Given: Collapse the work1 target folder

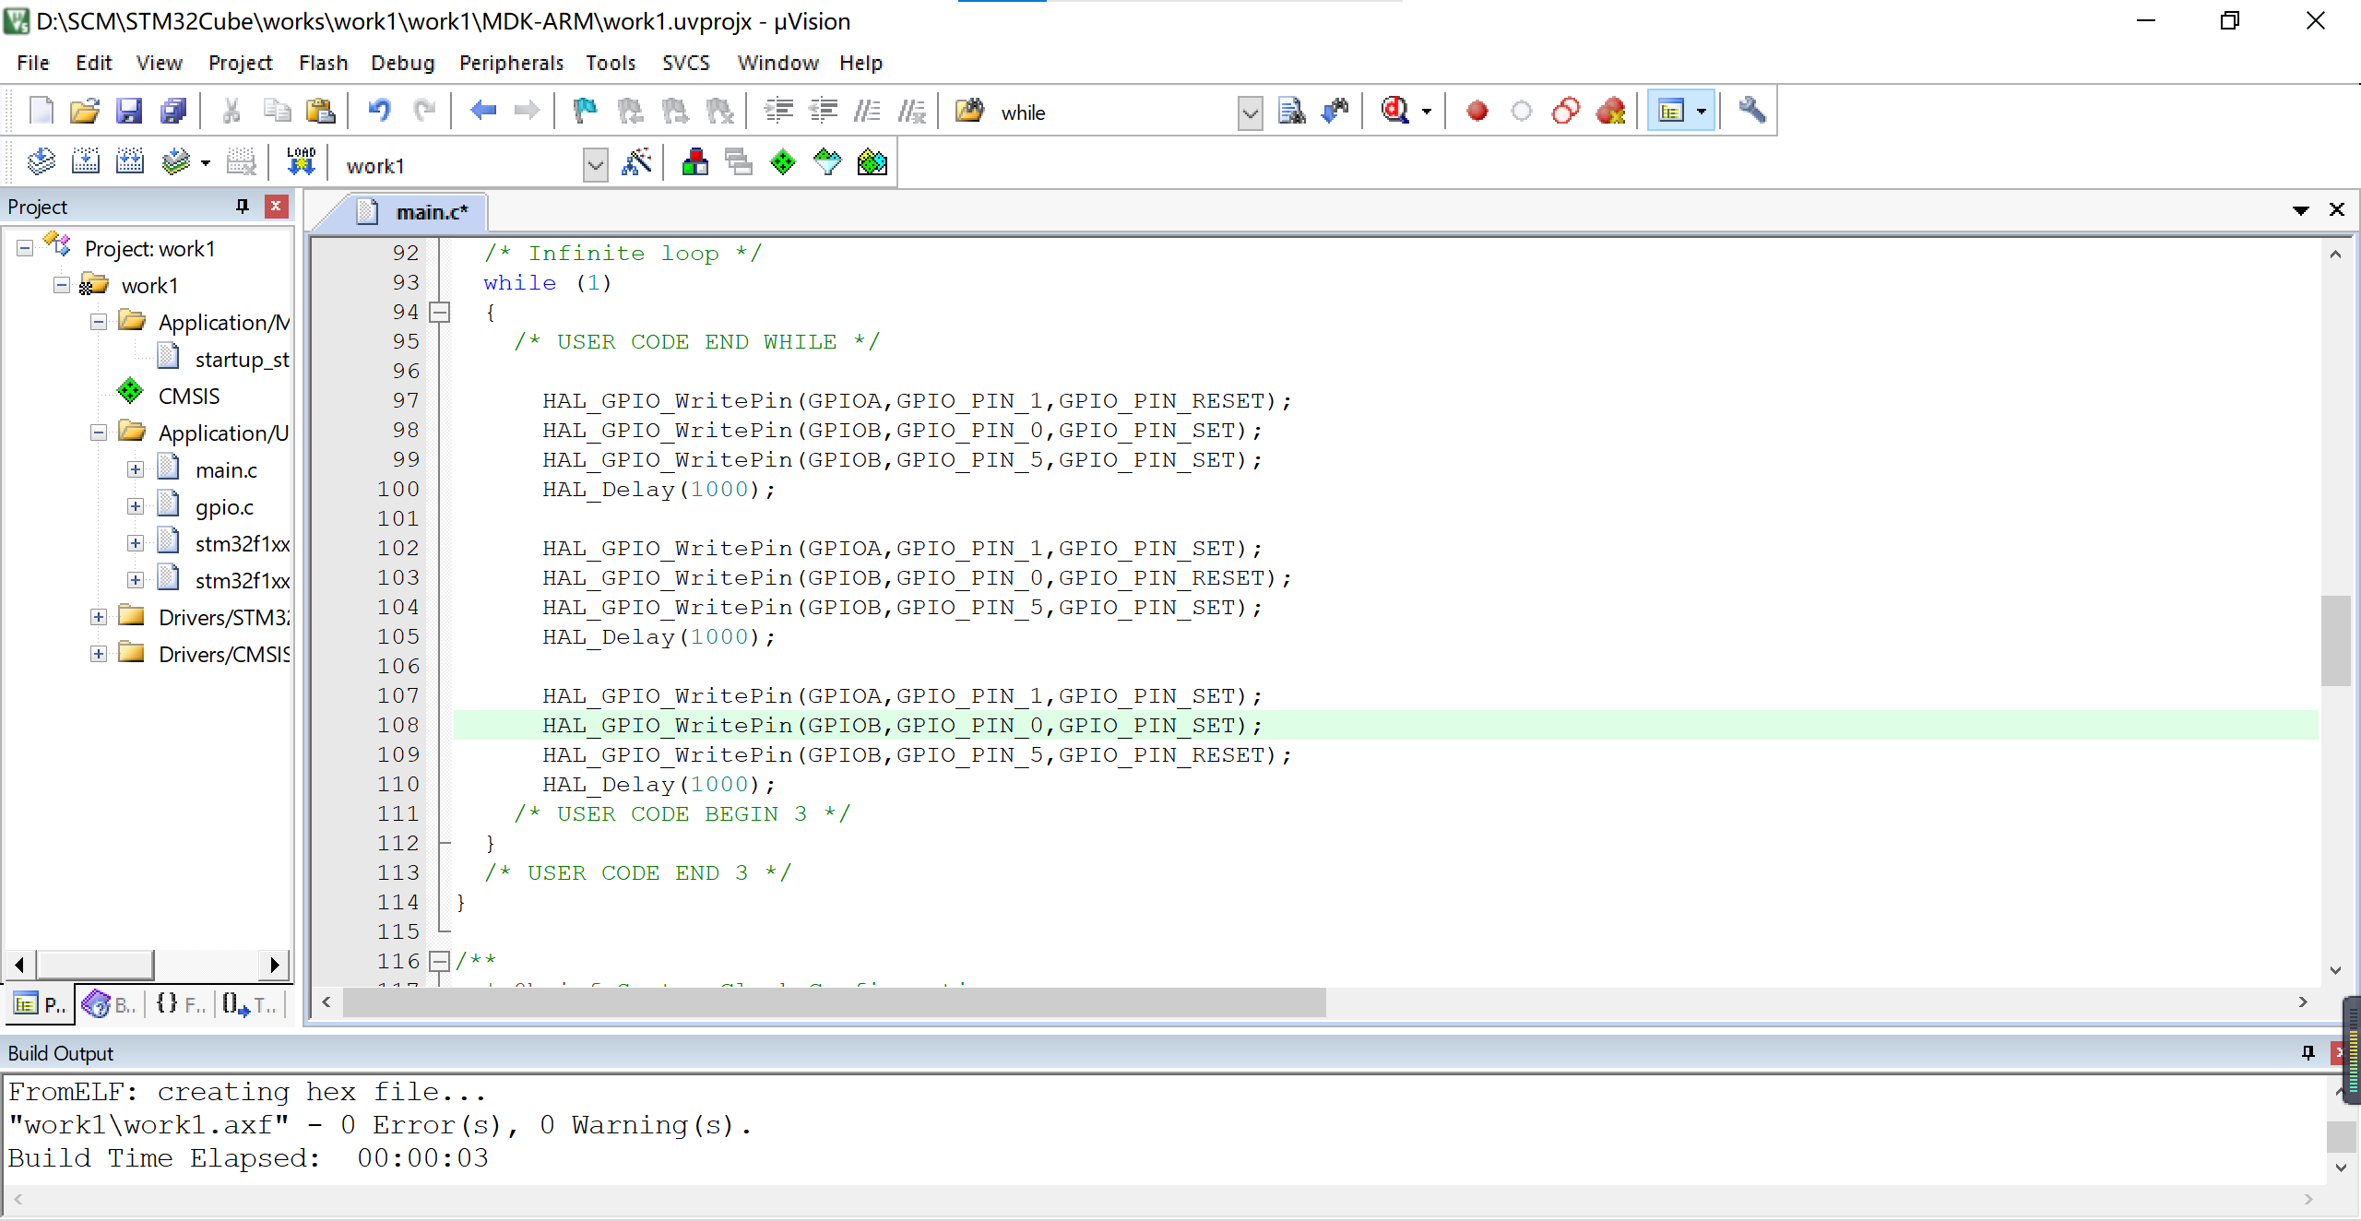Looking at the screenshot, I should coord(62,285).
